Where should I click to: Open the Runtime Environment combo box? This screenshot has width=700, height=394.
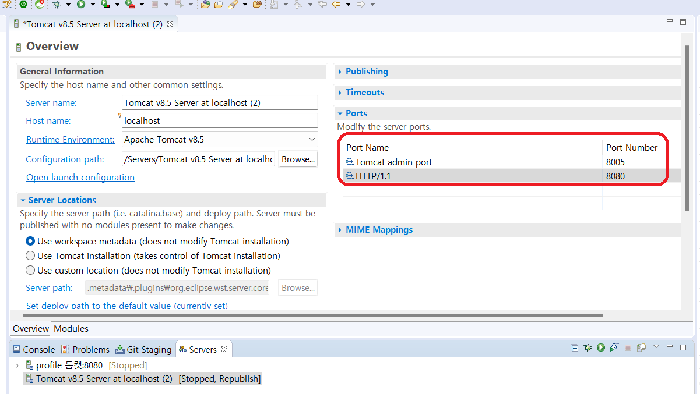(220, 139)
